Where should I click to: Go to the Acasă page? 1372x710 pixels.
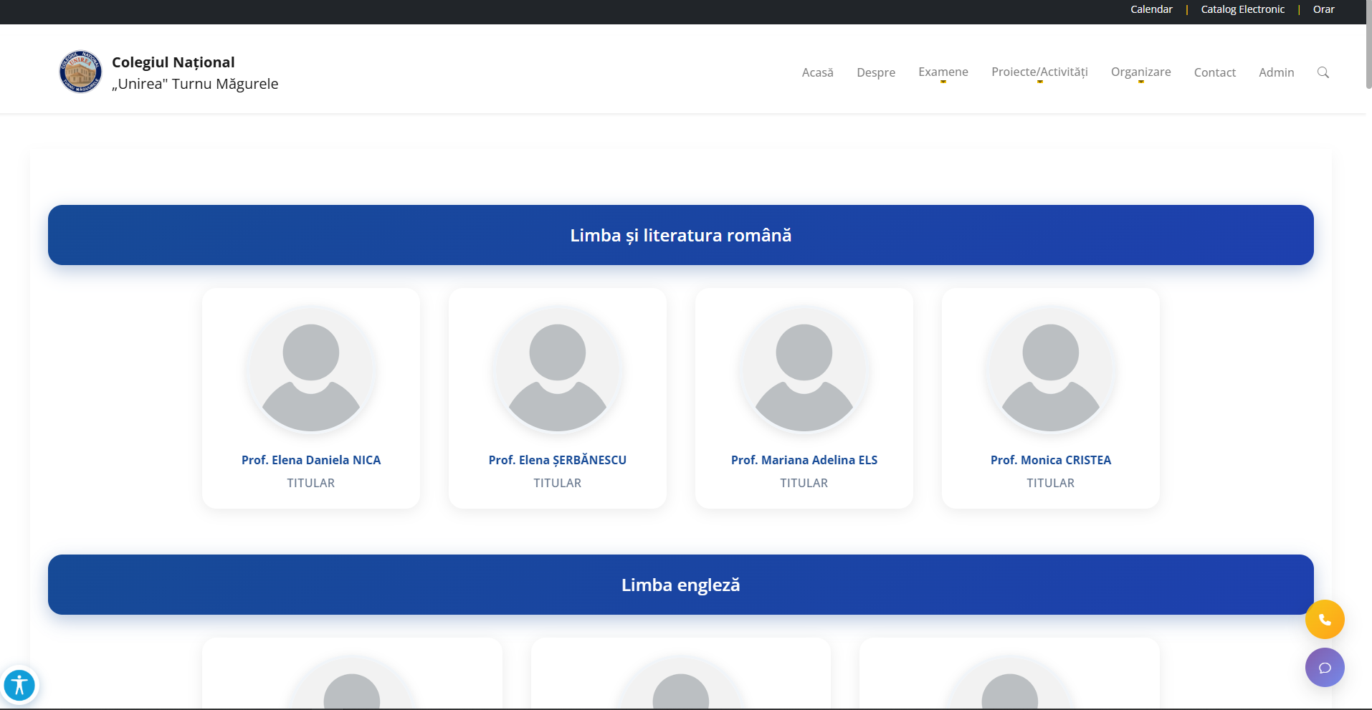[x=818, y=72]
